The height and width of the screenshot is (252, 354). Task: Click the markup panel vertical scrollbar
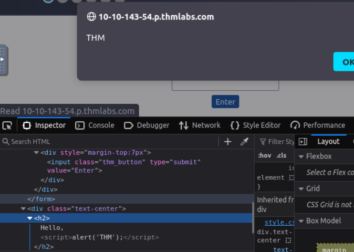[x=253, y=218]
